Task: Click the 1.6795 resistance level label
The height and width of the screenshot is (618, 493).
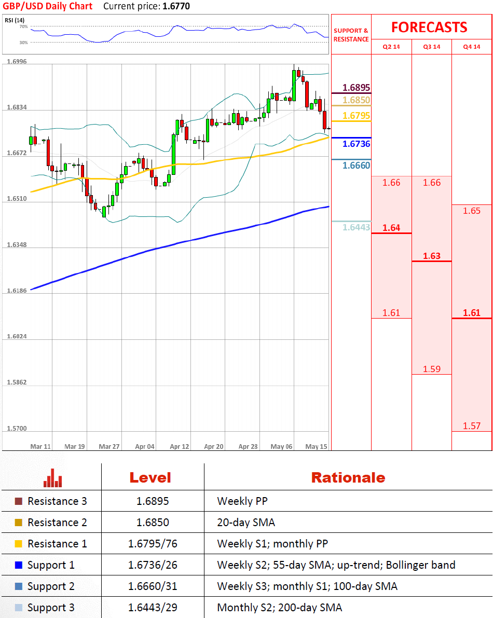Action: [x=356, y=116]
